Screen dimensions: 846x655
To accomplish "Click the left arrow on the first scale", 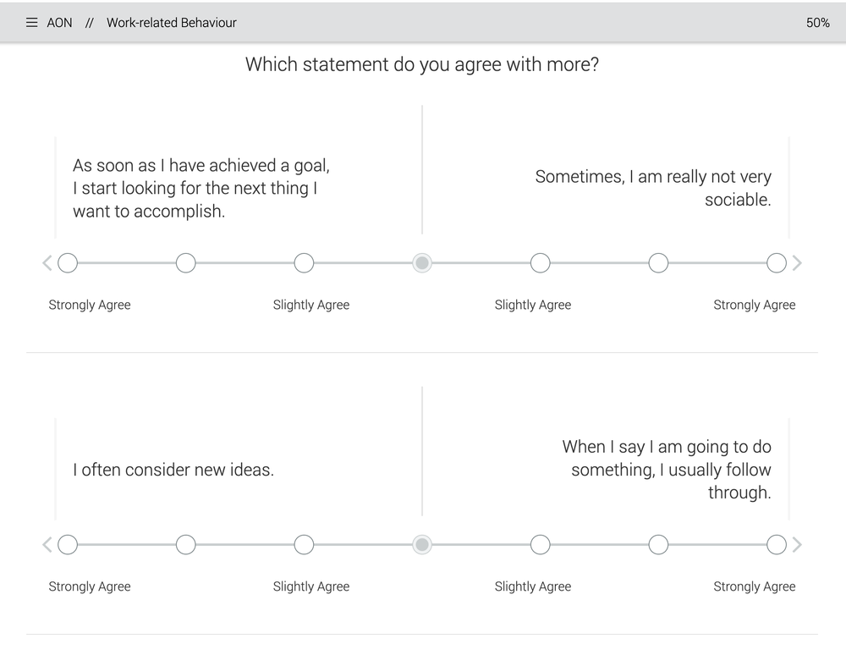I will [47, 262].
